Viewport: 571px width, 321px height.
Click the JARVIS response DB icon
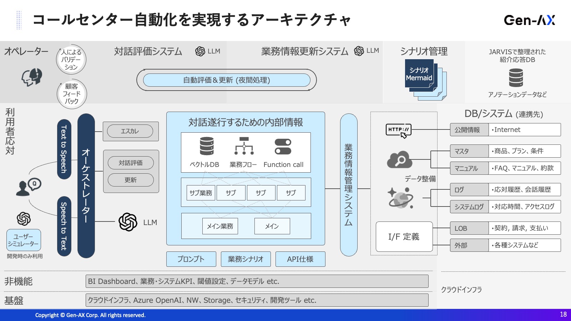(516, 78)
